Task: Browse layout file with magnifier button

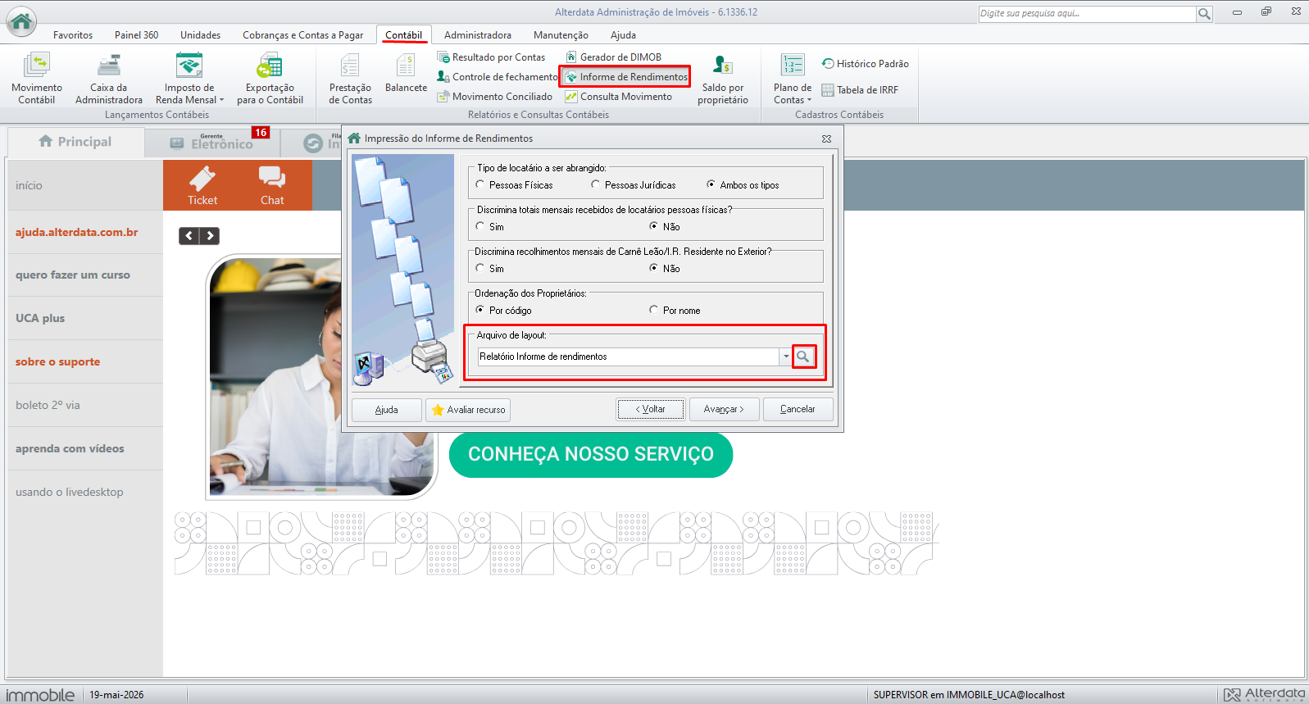Action: click(803, 357)
